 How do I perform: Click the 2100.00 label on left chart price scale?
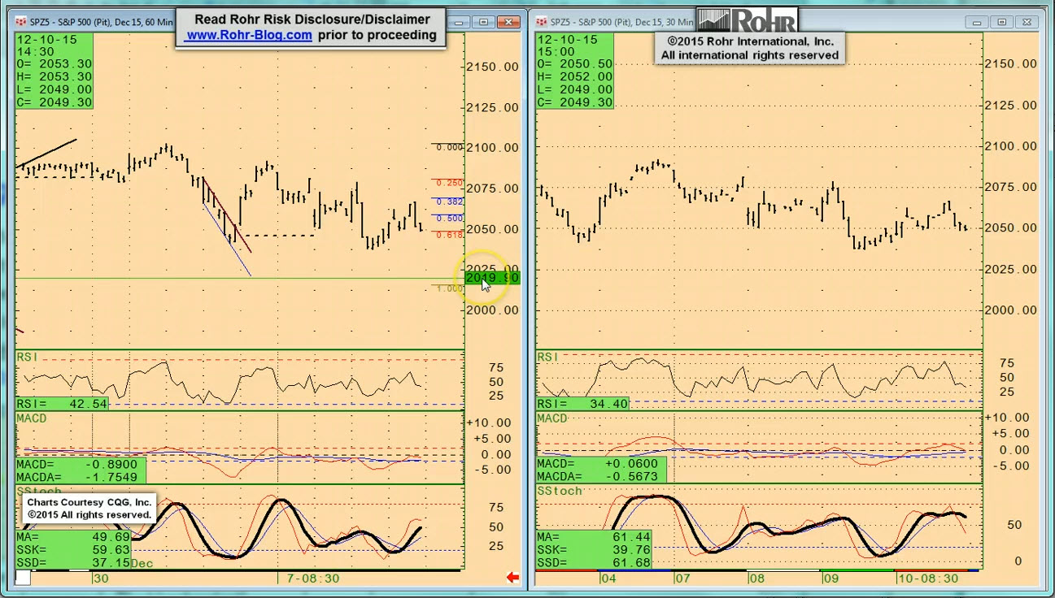coord(492,148)
